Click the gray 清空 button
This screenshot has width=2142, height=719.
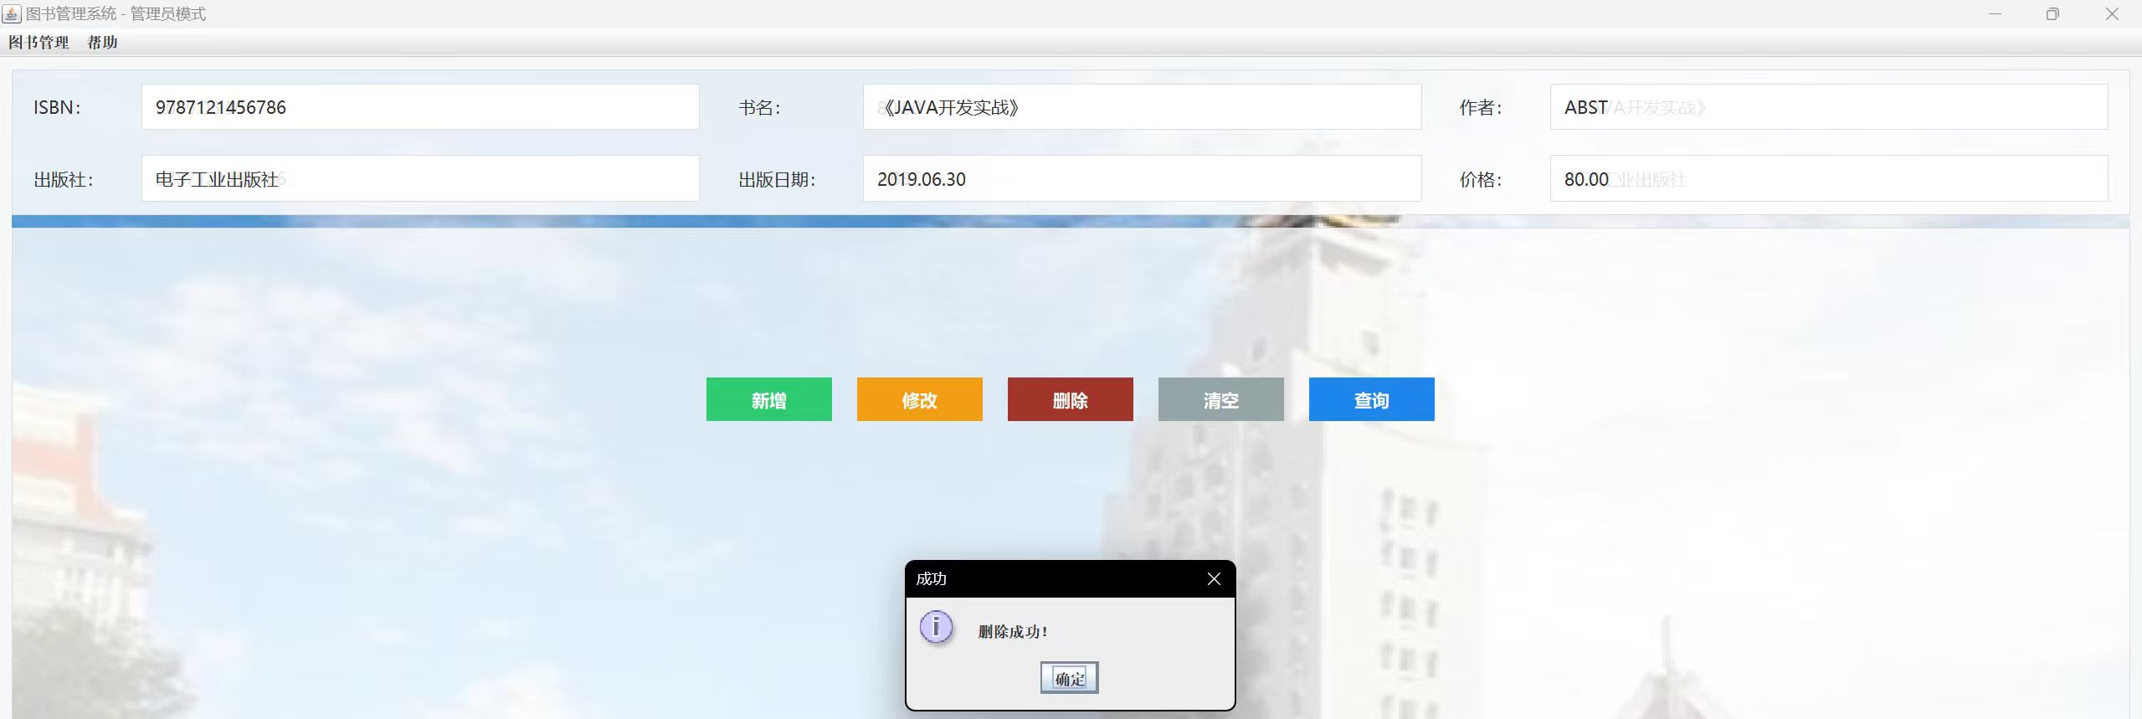click(1221, 399)
